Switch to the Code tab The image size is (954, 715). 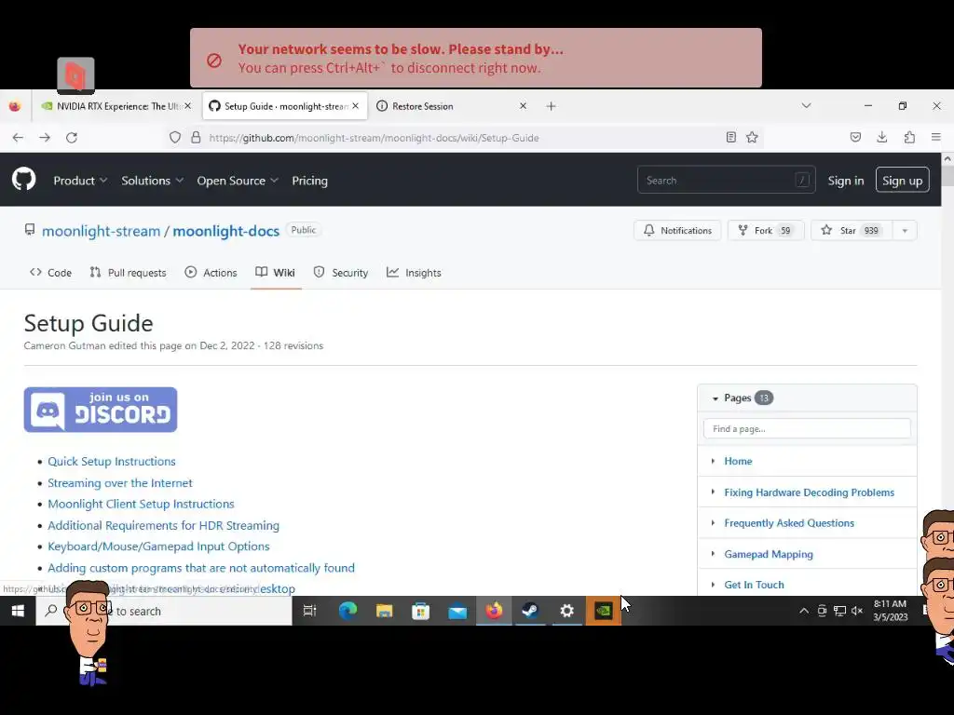coord(50,273)
